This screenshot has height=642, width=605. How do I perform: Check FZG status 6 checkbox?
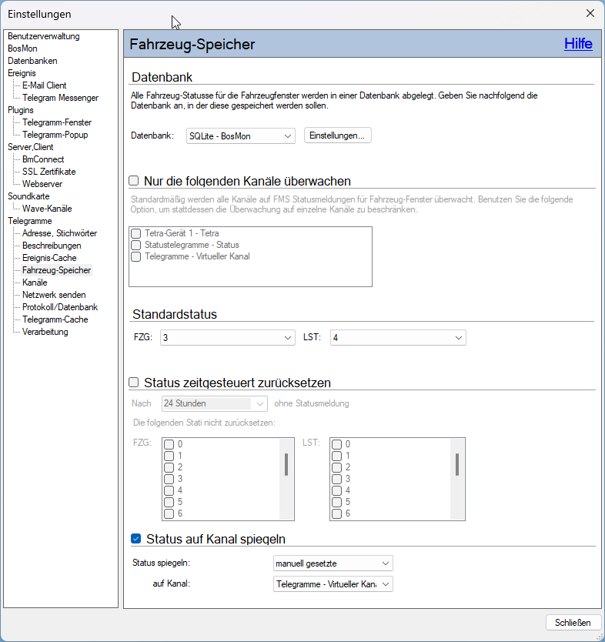(169, 513)
